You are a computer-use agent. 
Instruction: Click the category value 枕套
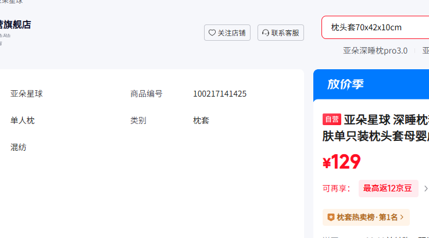tap(201, 120)
